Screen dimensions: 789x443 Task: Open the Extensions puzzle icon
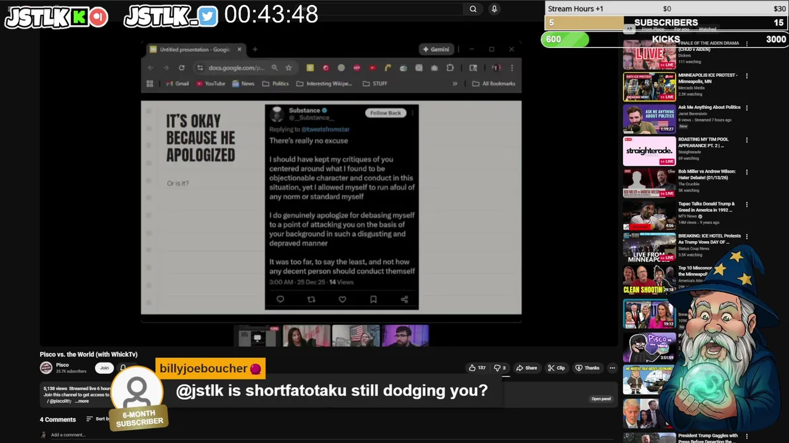click(x=450, y=68)
